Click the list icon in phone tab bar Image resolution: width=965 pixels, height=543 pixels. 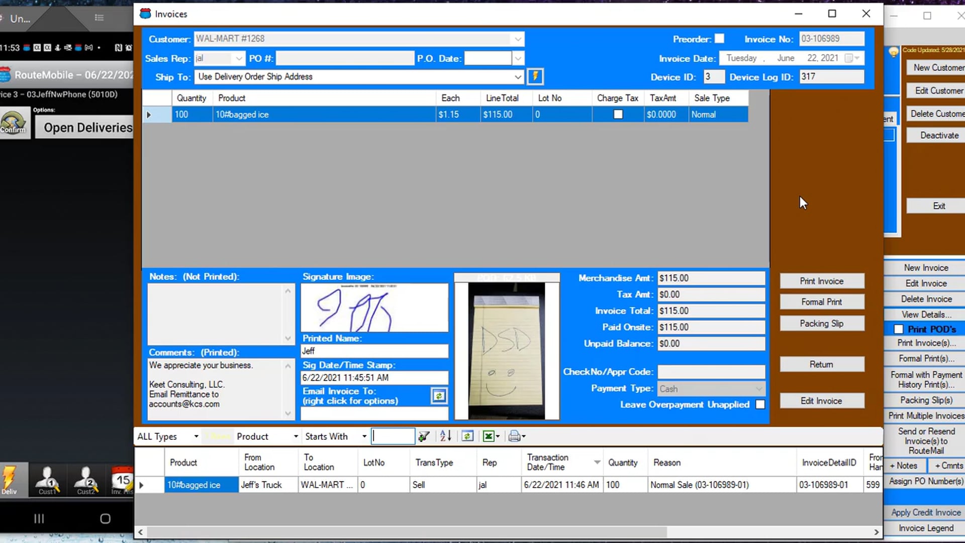pos(99,18)
